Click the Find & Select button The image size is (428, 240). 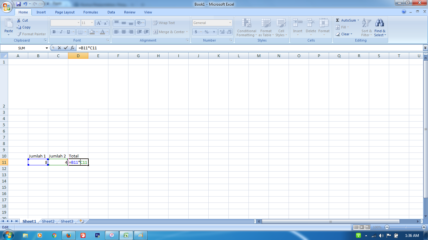coord(380,27)
